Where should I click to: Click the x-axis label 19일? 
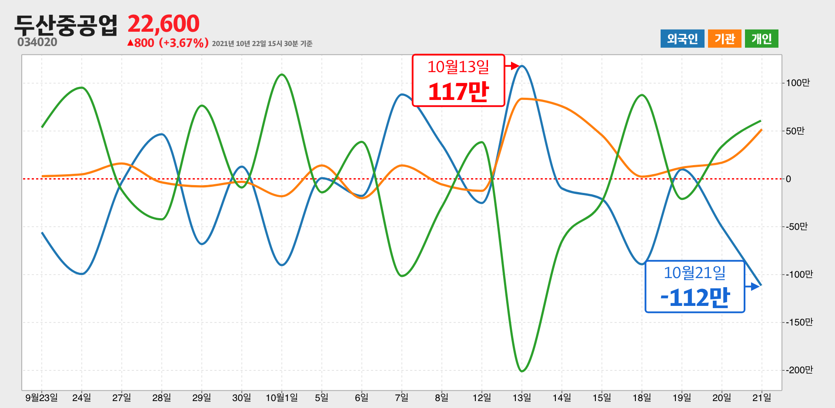pos(682,398)
